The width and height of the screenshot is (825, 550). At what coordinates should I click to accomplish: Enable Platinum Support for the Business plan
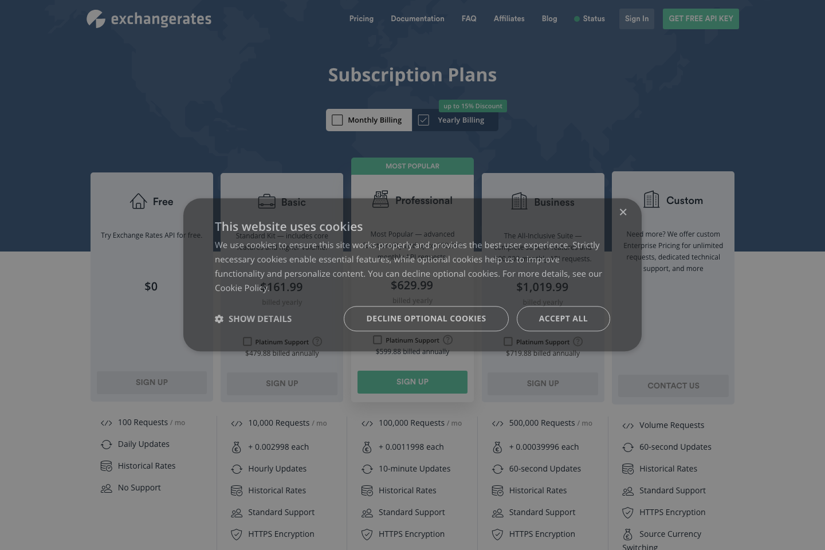pos(508,341)
